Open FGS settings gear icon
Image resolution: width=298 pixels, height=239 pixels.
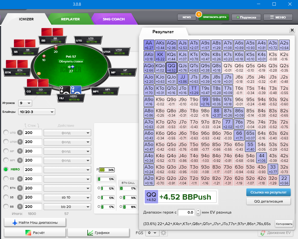click(x=163, y=233)
